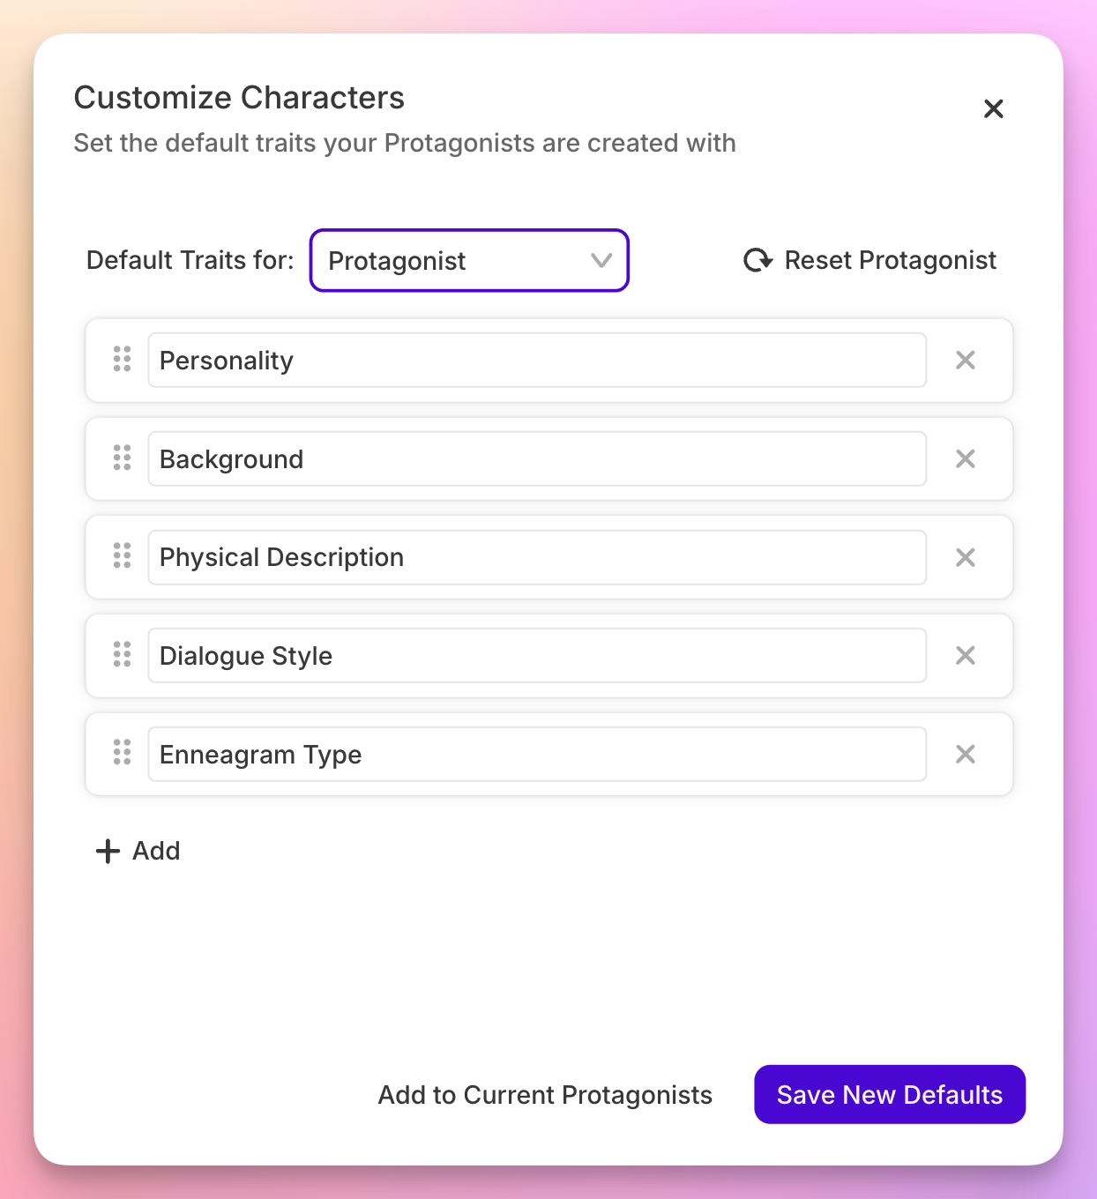Click Add to Current Protagonists

pos(545,1095)
